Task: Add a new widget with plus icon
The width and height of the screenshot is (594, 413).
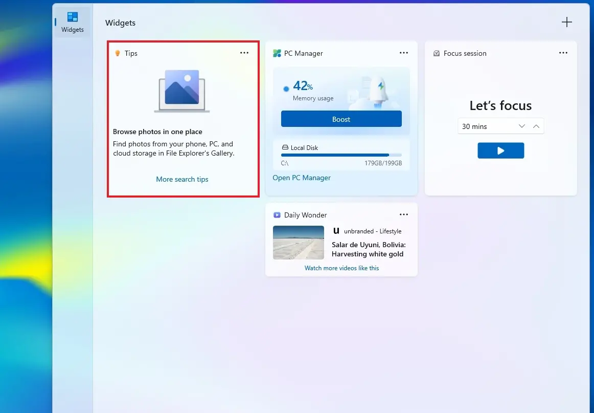Action: pyautogui.click(x=567, y=22)
